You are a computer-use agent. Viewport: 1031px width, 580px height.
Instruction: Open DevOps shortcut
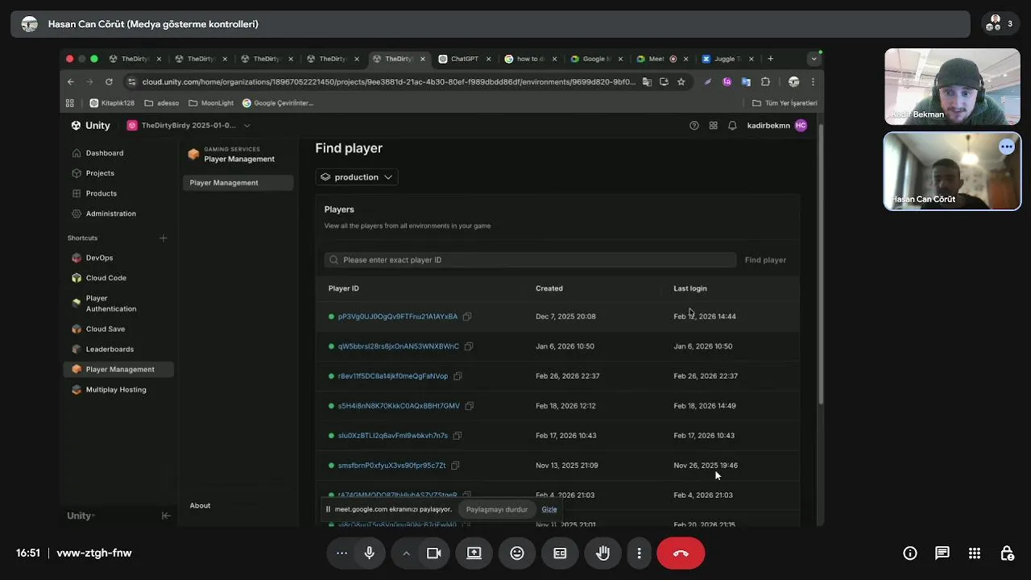point(99,258)
